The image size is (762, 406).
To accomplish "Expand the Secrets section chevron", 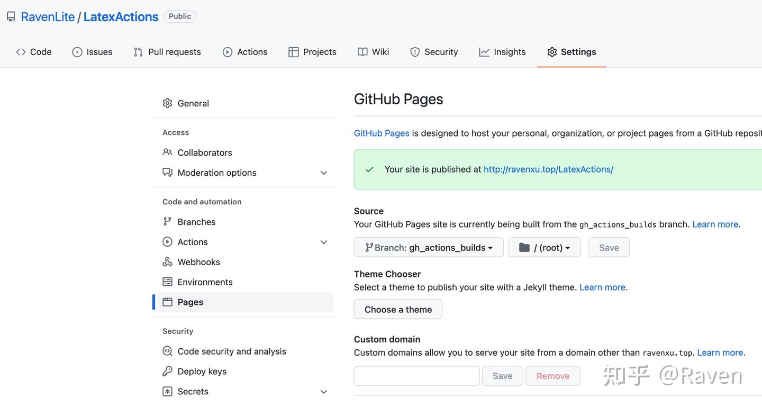I will click(323, 392).
